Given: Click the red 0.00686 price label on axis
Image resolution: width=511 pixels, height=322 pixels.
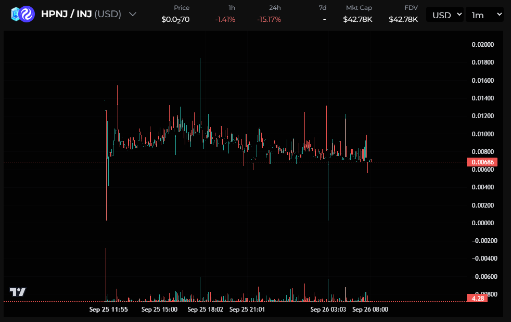Looking at the screenshot, I should pos(483,162).
